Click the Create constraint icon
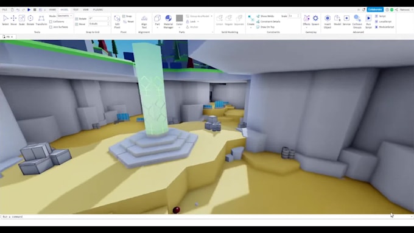The image size is (414, 233). (x=251, y=18)
